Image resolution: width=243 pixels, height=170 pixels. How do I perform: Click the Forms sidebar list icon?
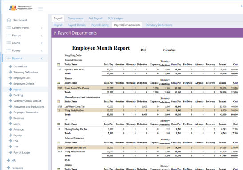pos(8,50)
